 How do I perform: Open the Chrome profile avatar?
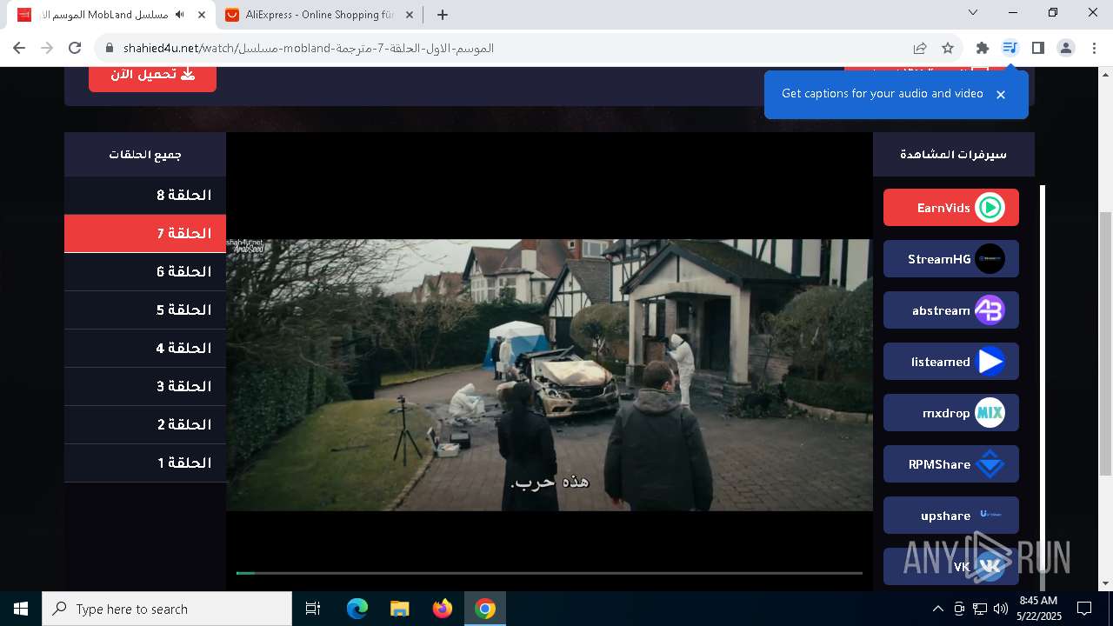pyautogui.click(x=1066, y=48)
